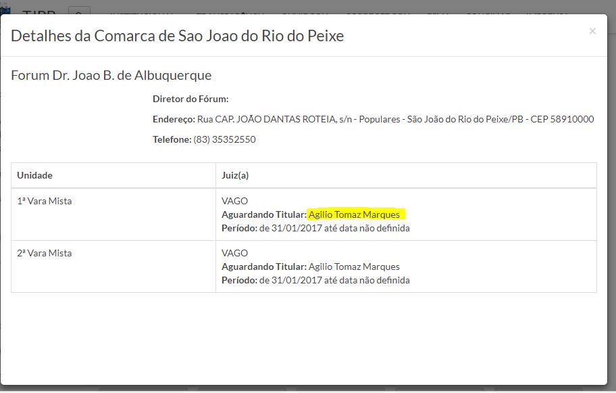Click 'Agilio Tomaz Marques' in the 2ª Vara row
This screenshot has width=616, height=393.
tap(354, 267)
